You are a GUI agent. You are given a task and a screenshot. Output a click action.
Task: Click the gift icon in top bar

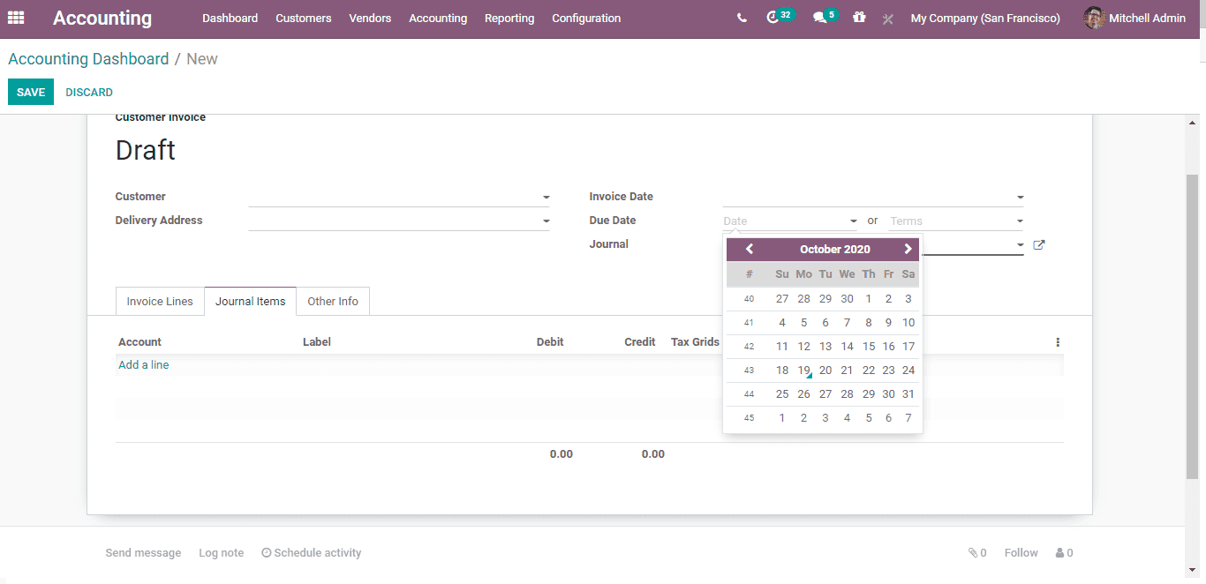point(859,17)
